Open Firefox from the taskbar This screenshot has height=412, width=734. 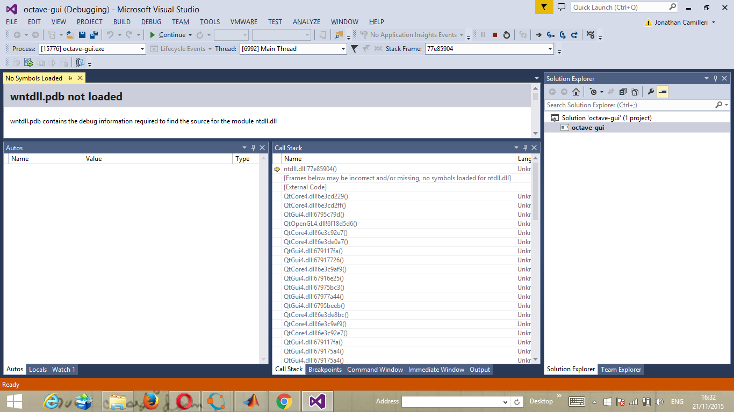(x=152, y=401)
